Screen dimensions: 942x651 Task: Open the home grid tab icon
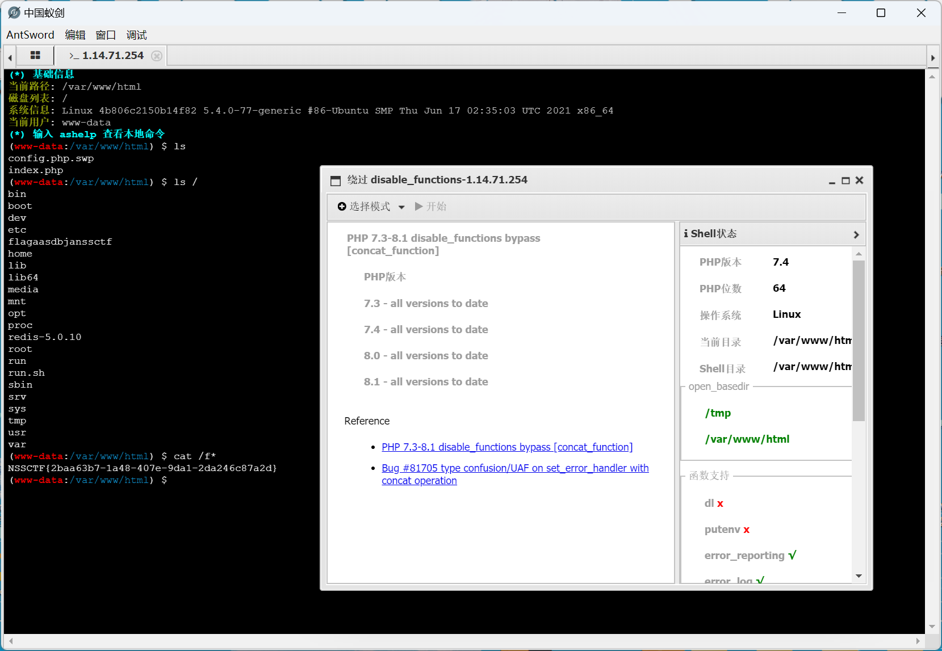pyautogui.click(x=35, y=55)
